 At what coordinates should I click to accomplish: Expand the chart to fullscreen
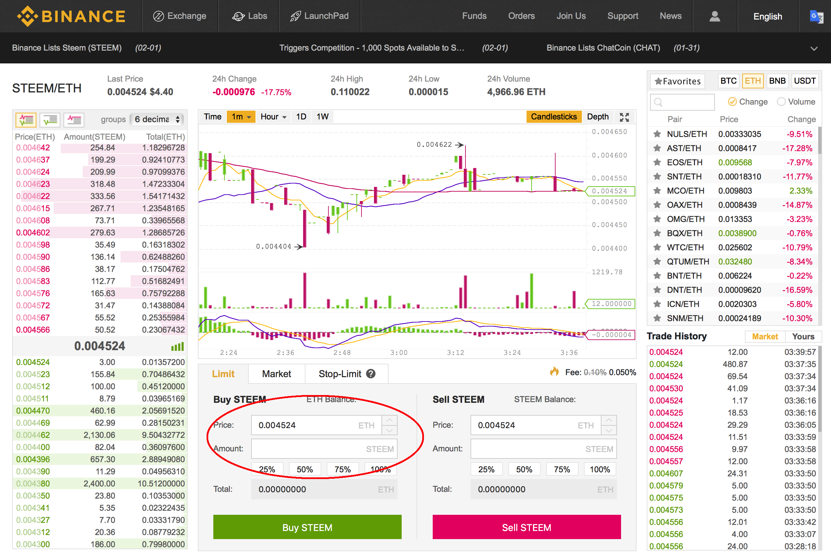[624, 117]
